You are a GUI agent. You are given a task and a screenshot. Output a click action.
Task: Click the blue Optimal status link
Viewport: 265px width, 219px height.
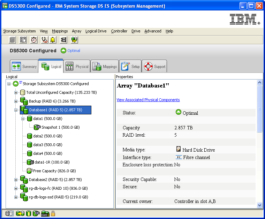coord(74,51)
